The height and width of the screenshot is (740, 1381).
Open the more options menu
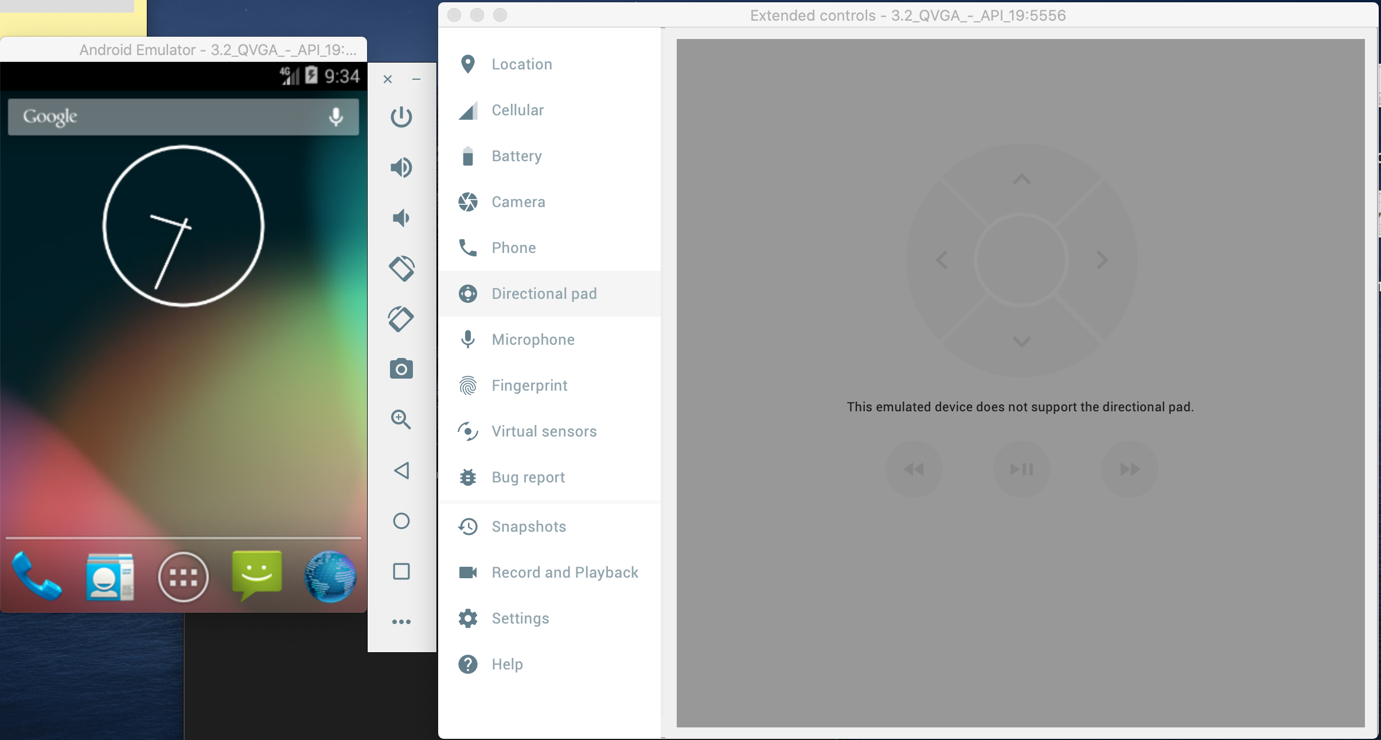pyautogui.click(x=401, y=622)
